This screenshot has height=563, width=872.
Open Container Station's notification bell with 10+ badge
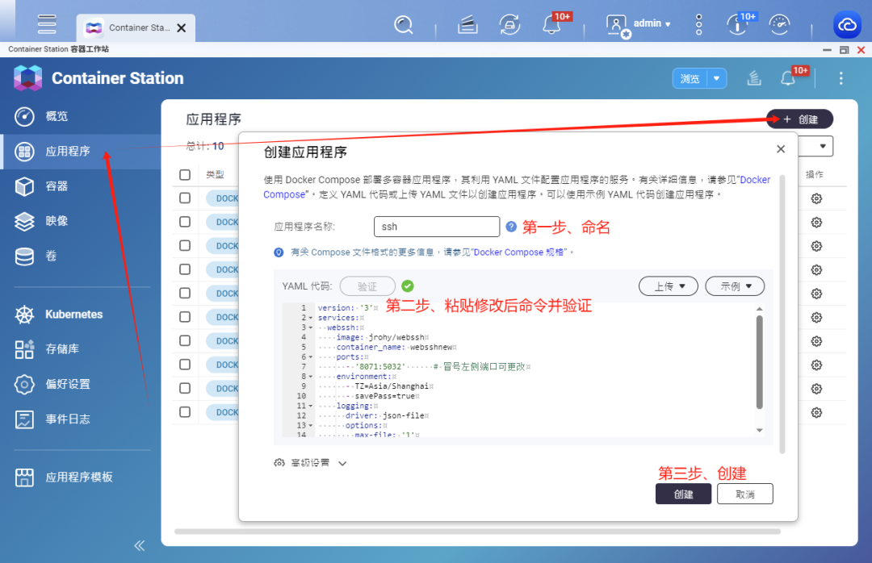point(789,77)
